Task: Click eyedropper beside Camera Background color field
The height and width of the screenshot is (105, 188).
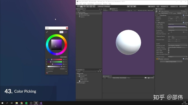Action: (x=186, y=26)
